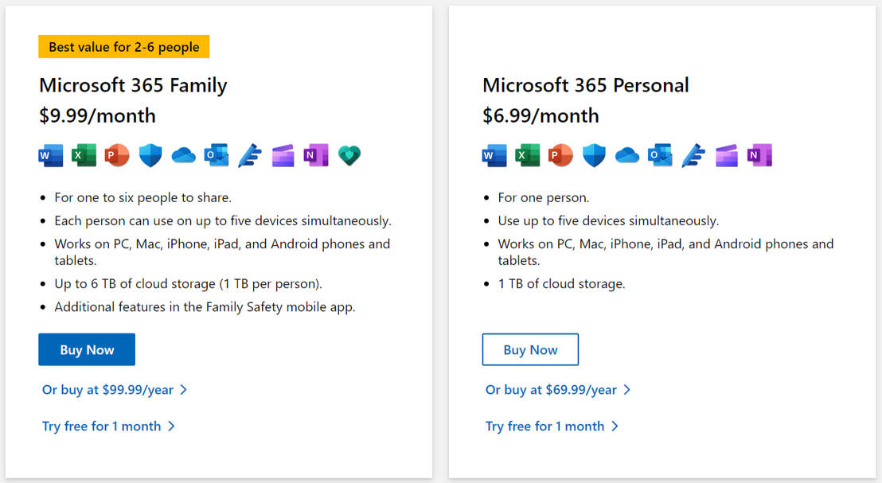Click Buy Now for Microsoft 365 Personal
Image resolution: width=882 pixels, height=483 pixels.
click(x=530, y=349)
